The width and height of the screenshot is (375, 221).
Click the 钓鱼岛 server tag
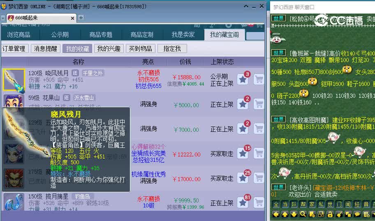point(83,196)
